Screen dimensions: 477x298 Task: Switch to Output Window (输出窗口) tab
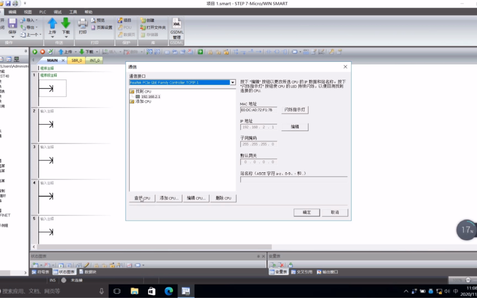pyautogui.click(x=327, y=272)
